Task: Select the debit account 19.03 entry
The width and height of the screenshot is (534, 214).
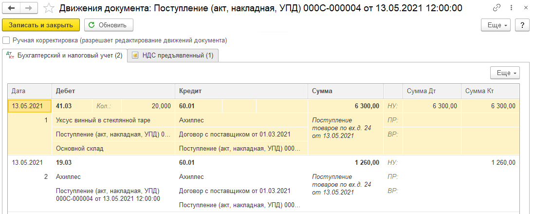Action: pos(64,162)
